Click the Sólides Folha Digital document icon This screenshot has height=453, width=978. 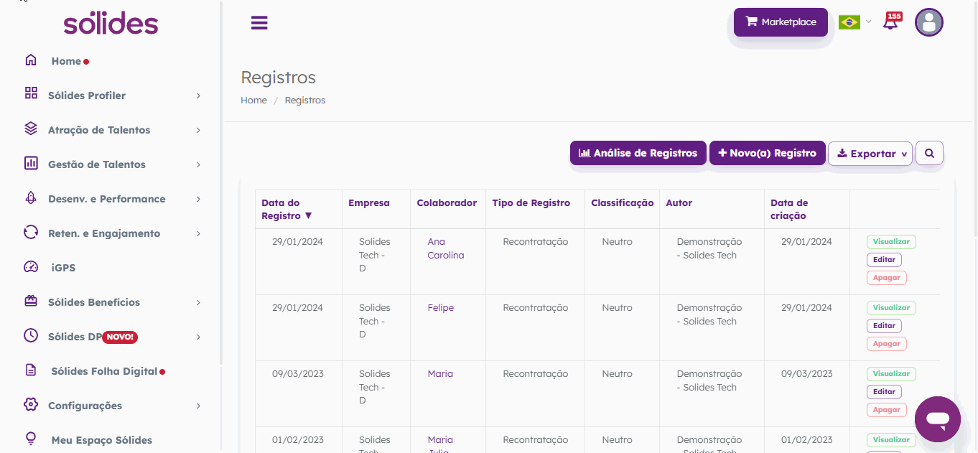(x=31, y=370)
